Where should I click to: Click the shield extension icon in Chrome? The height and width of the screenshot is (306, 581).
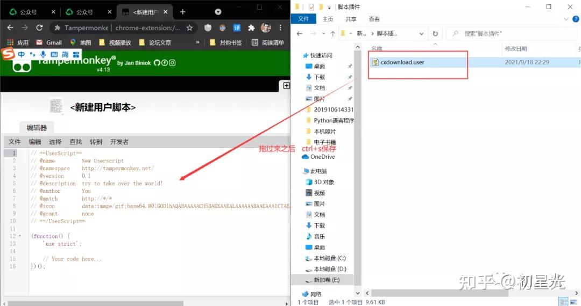click(x=208, y=28)
